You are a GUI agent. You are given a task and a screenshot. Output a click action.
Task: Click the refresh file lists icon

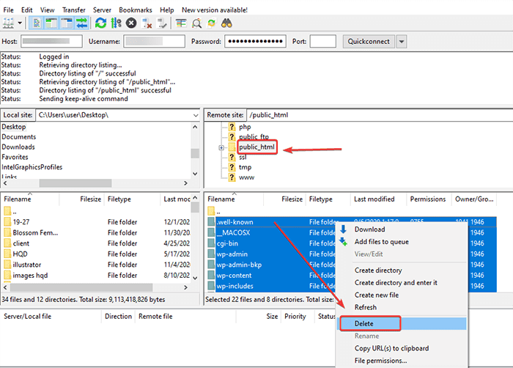[100, 23]
